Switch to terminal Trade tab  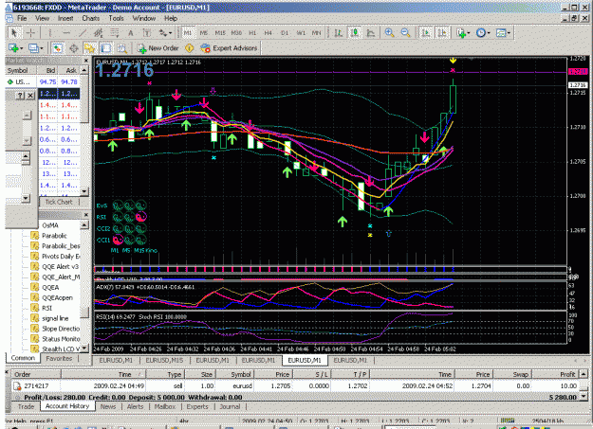click(x=26, y=406)
